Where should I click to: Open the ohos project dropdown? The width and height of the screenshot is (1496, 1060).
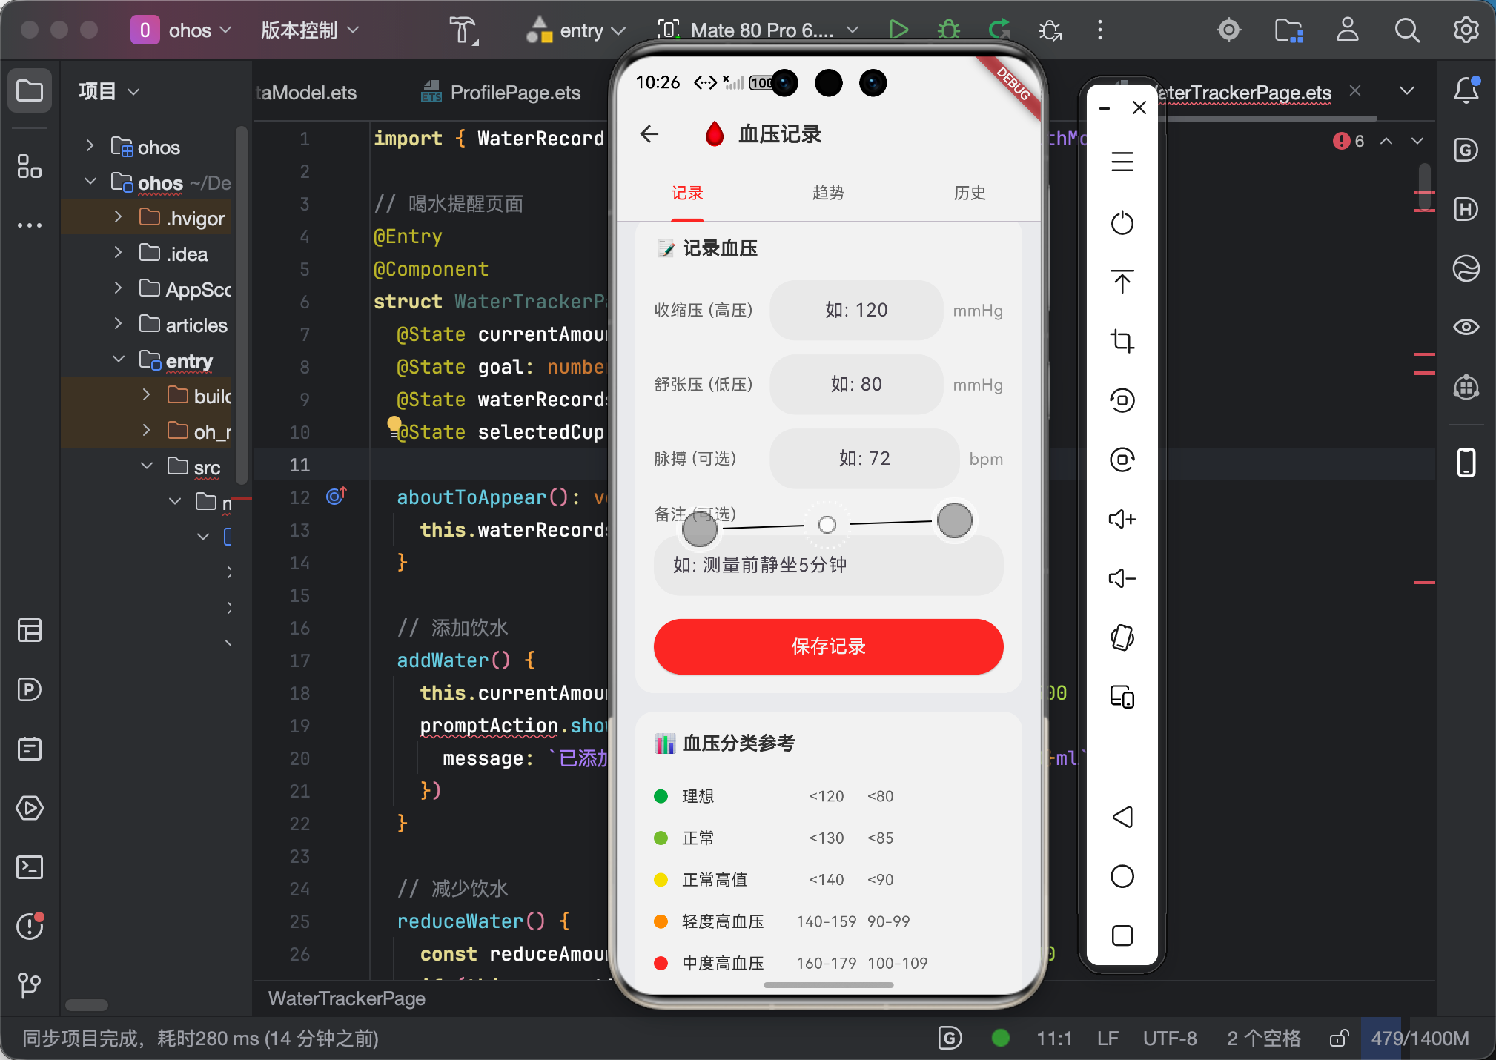pyautogui.click(x=182, y=30)
